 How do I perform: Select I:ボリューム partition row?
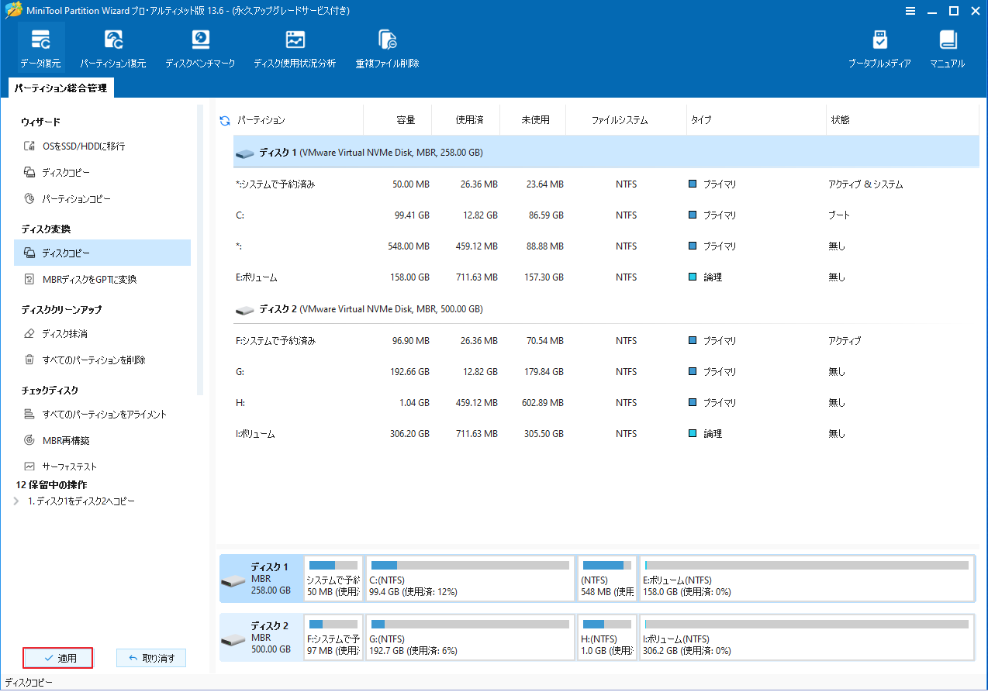(x=606, y=434)
